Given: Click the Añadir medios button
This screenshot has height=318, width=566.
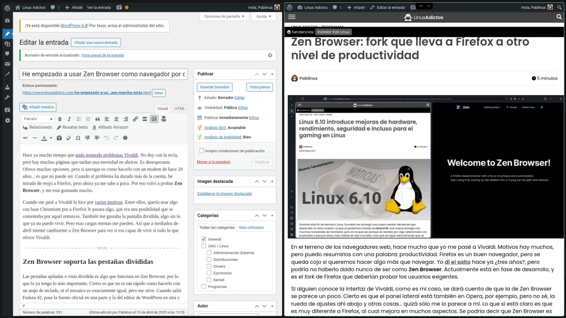Looking at the screenshot, I should pos(38,107).
